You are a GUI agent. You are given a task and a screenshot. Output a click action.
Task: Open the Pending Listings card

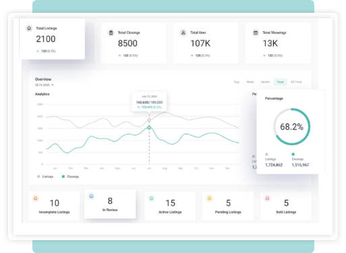(x=228, y=206)
